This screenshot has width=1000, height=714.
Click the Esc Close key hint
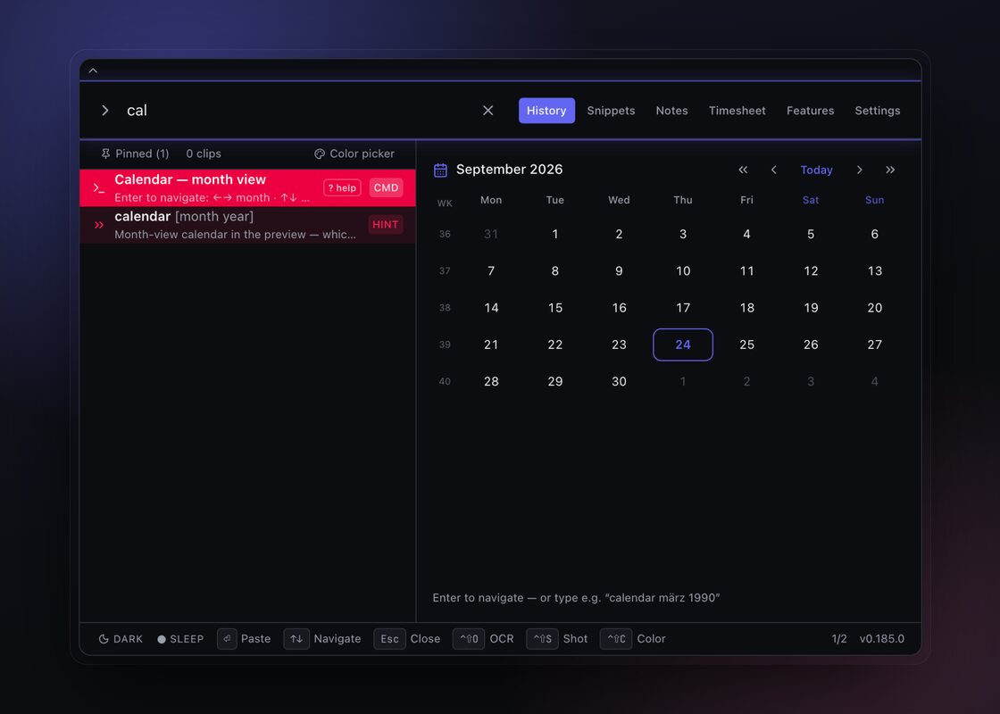(407, 639)
